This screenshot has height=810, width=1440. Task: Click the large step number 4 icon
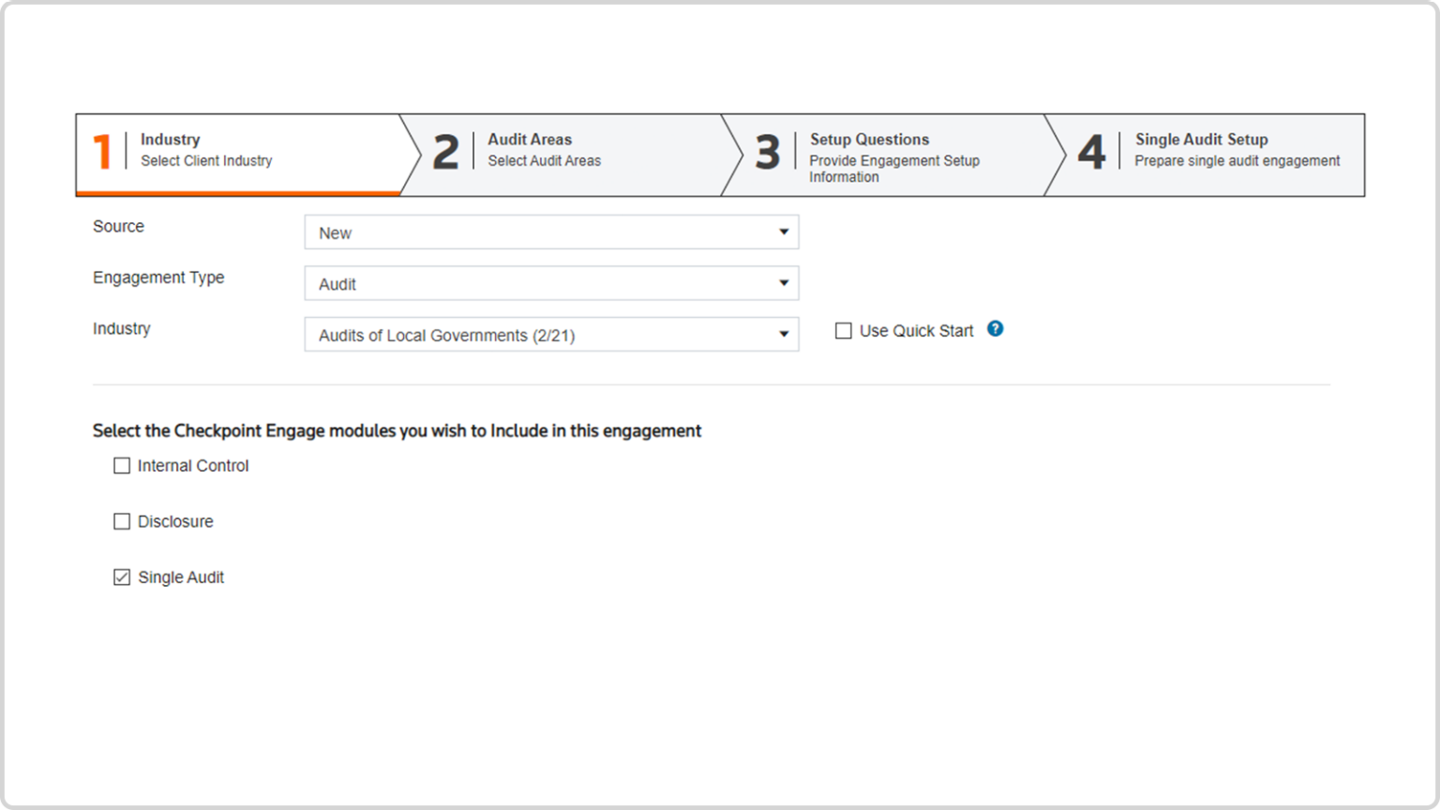coord(1091,152)
